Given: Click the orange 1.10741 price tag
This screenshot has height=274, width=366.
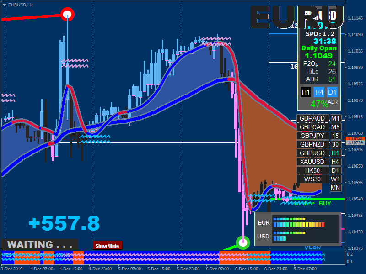Looking at the screenshot, I should pos(355,139).
